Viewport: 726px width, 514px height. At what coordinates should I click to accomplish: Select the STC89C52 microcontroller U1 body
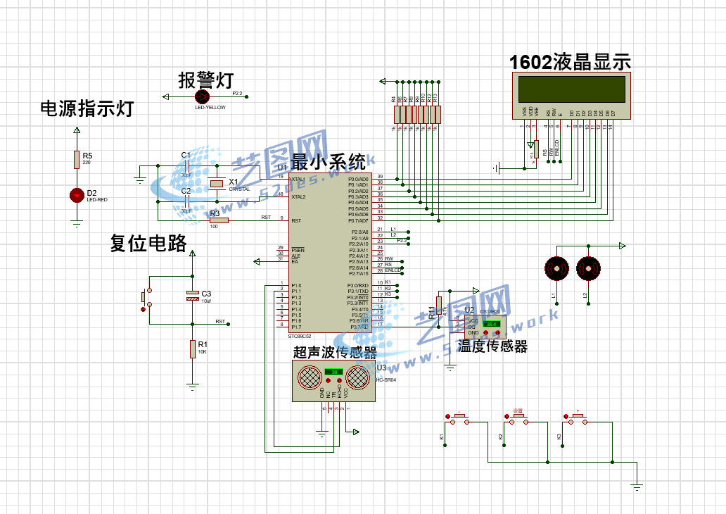[330, 253]
